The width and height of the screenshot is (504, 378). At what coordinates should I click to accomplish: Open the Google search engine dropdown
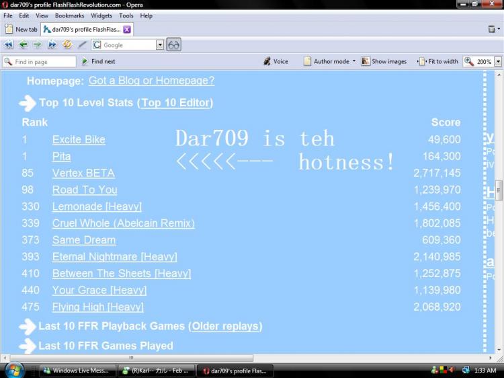160,45
